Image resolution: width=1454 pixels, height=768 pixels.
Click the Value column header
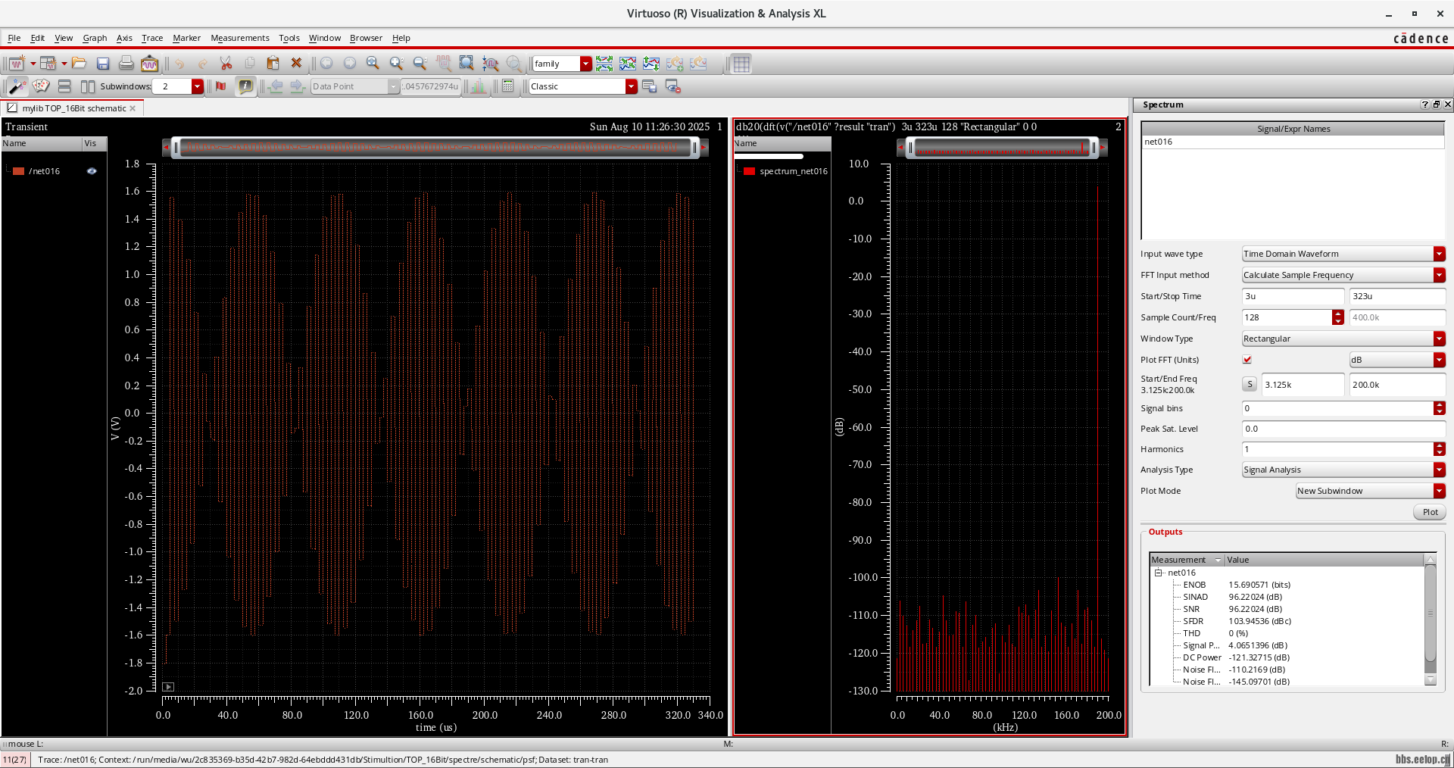tap(1325, 560)
